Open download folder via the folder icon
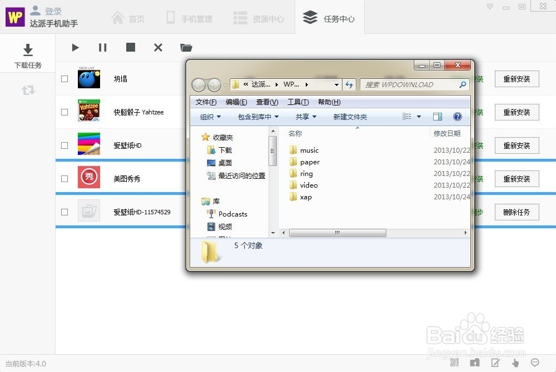 tap(186, 47)
